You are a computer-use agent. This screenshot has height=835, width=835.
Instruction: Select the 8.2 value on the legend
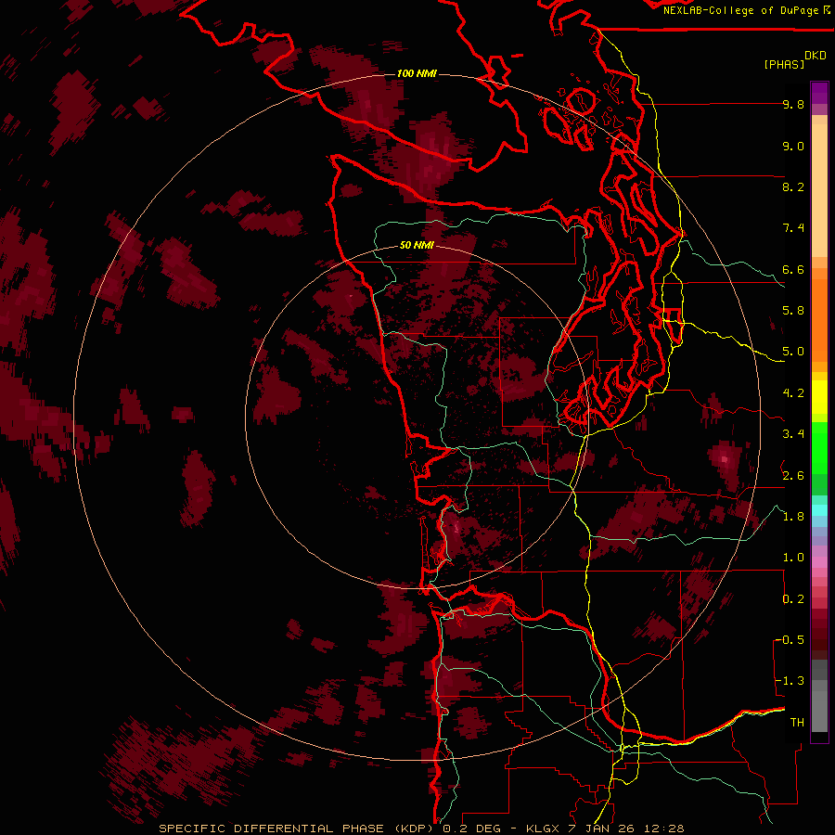[x=793, y=187]
